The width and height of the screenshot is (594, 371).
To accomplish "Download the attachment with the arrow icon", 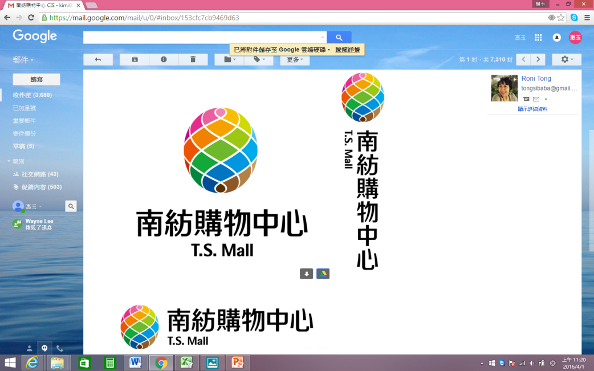I will point(307,274).
